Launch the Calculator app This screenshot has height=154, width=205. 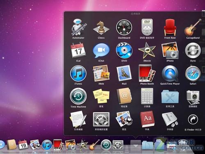[147, 96]
